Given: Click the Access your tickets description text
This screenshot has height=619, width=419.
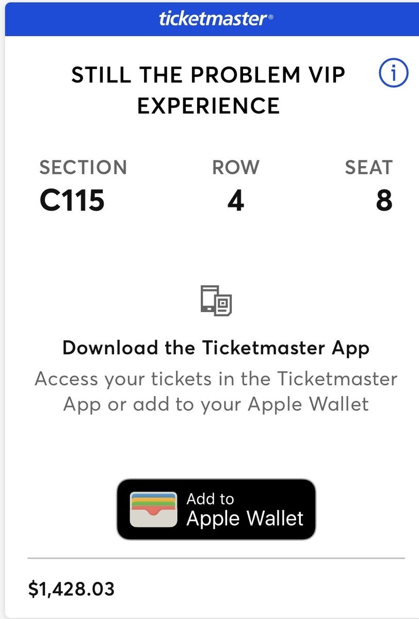Looking at the screenshot, I should click(x=216, y=392).
